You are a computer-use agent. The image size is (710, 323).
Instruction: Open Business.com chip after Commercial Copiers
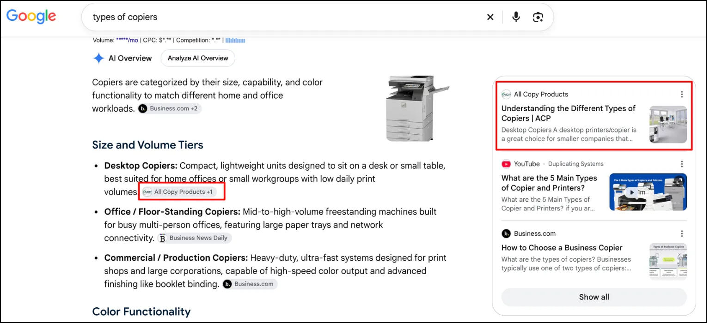coord(250,284)
